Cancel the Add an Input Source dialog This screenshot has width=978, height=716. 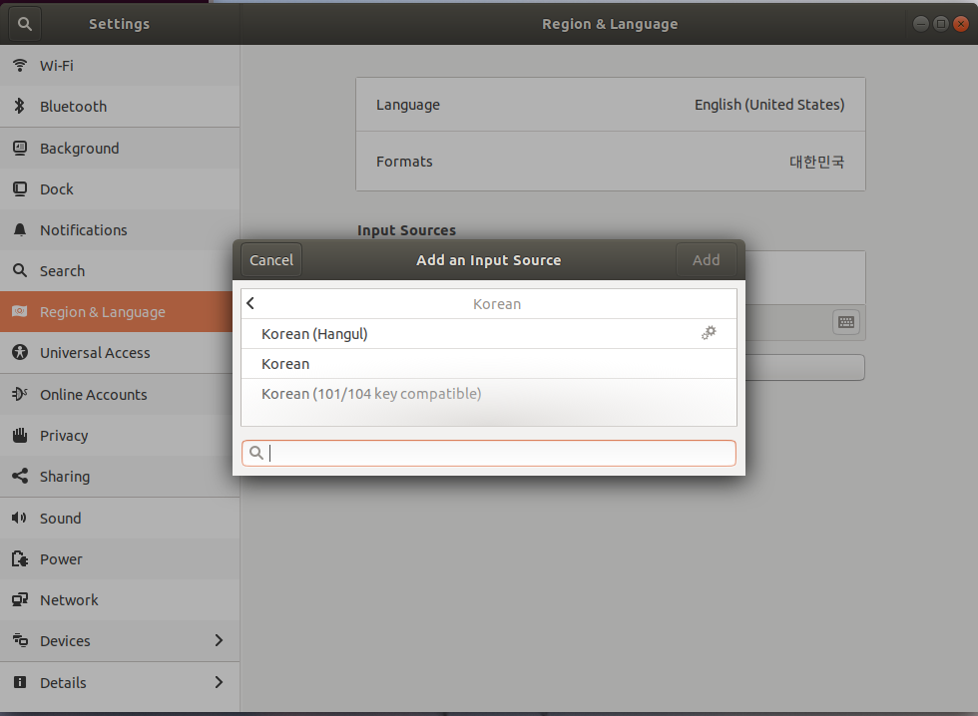pyautogui.click(x=271, y=260)
